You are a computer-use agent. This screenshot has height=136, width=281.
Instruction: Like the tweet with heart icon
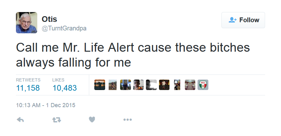coord(92,120)
